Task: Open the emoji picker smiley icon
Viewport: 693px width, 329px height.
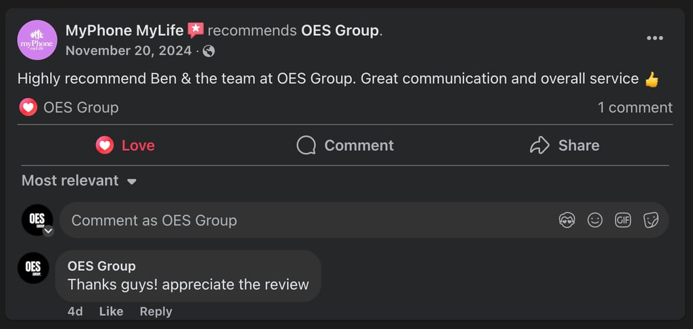Action: coord(595,220)
